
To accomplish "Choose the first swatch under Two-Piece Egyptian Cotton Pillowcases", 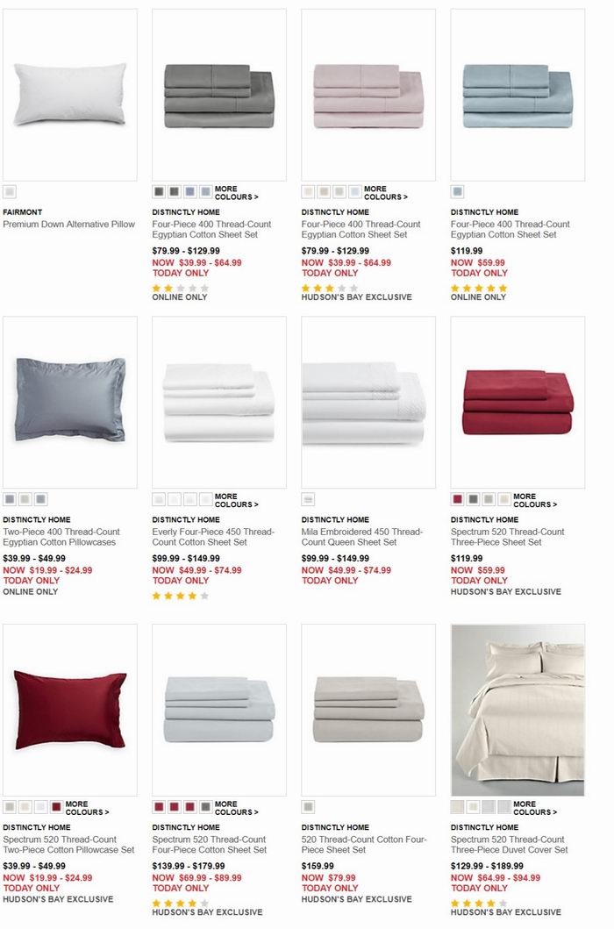I will [9, 499].
